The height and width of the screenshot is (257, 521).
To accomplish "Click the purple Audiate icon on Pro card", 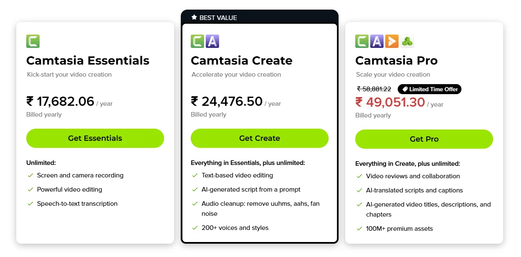I will coord(377,41).
